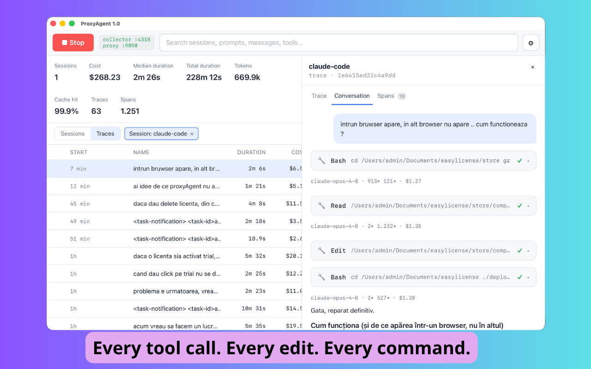This screenshot has width=591, height=369.
Task: Close the claude-code detail panel
Action: (532, 67)
